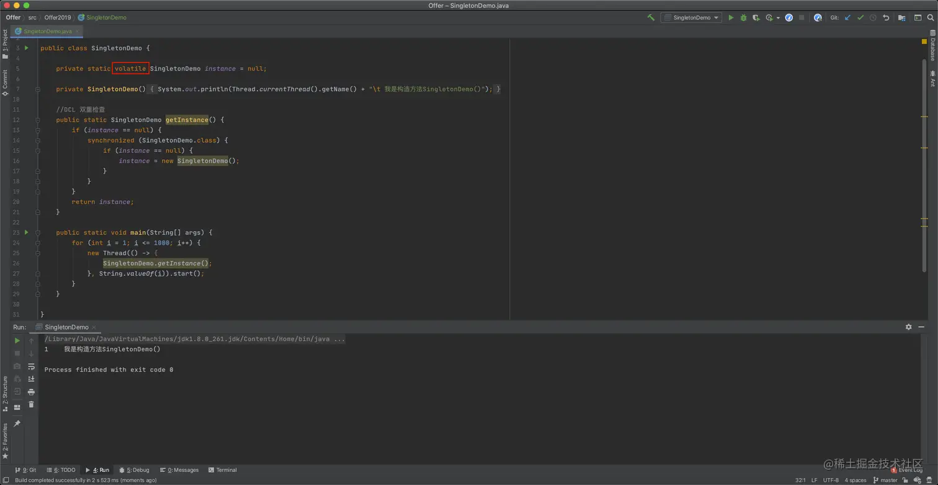Change the UTF-8 file encoding
Viewport: 938px width, 485px height.
pos(831,480)
